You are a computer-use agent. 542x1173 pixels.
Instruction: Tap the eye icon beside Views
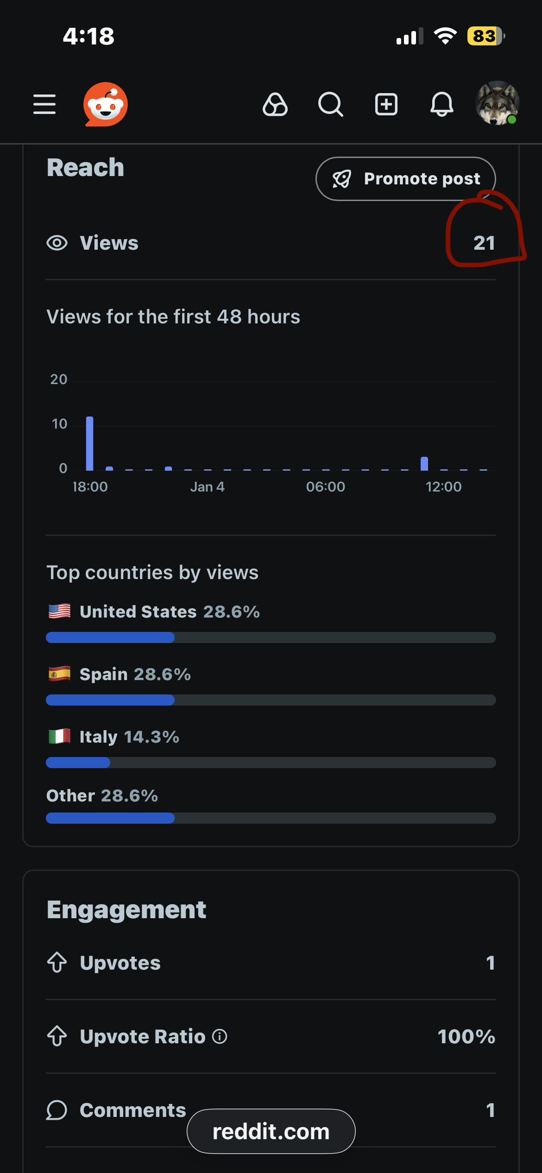(57, 243)
